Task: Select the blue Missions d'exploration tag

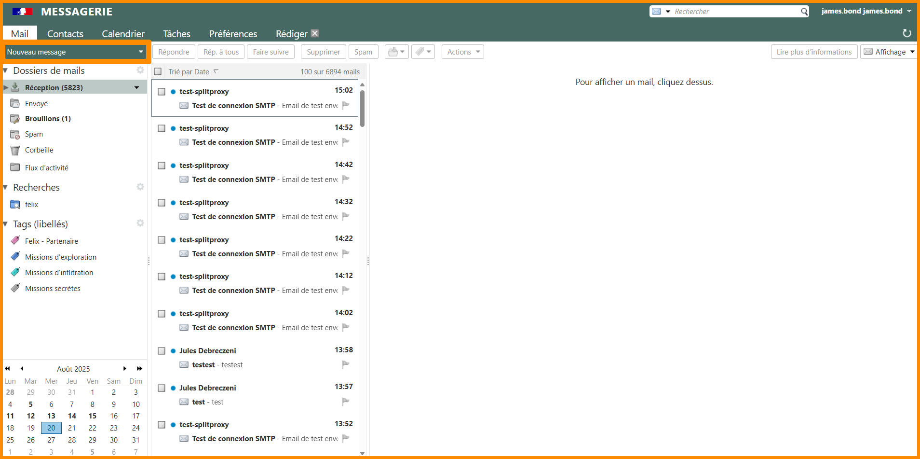Action: (60, 257)
